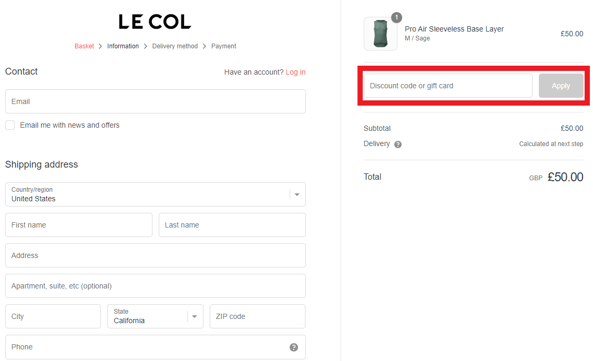Click the LE COL logo
Screen dimensions: 593x361
[155, 22]
